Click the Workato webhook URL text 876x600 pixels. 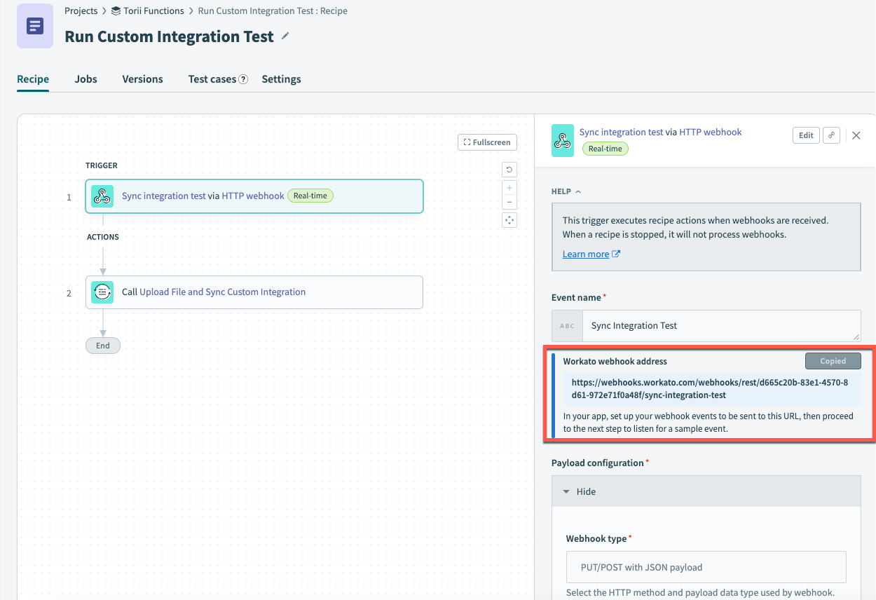pyautogui.click(x=710, y=389)
